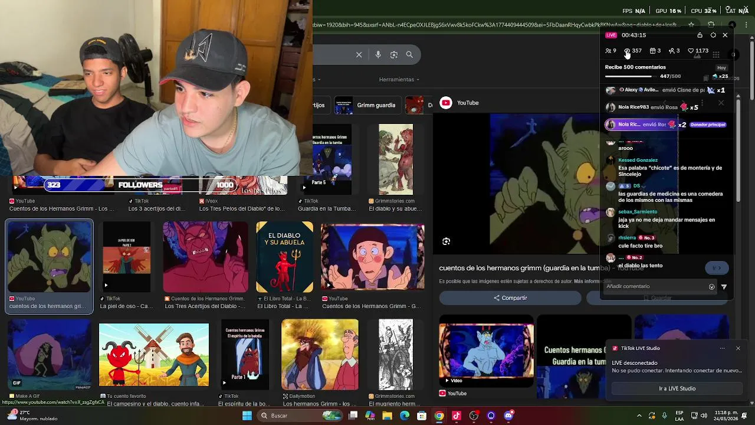Open El Diablo y su Abuela book cover
This screenshot has width=755, height=425.
pos(284,257)
